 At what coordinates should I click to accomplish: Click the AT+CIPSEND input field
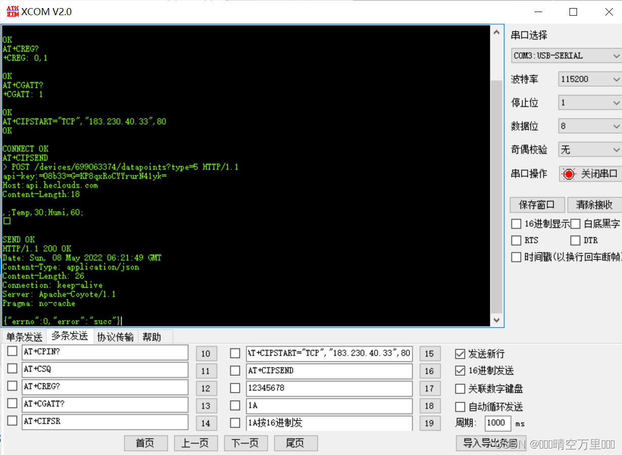pyautogui.click(x=329, y=371)
